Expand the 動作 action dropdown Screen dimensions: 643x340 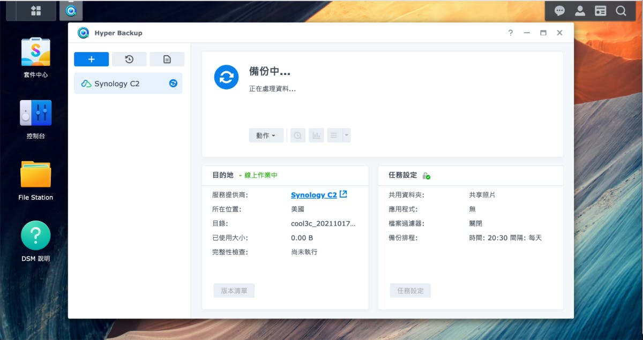pyautogui.click(x=266, y=135)
